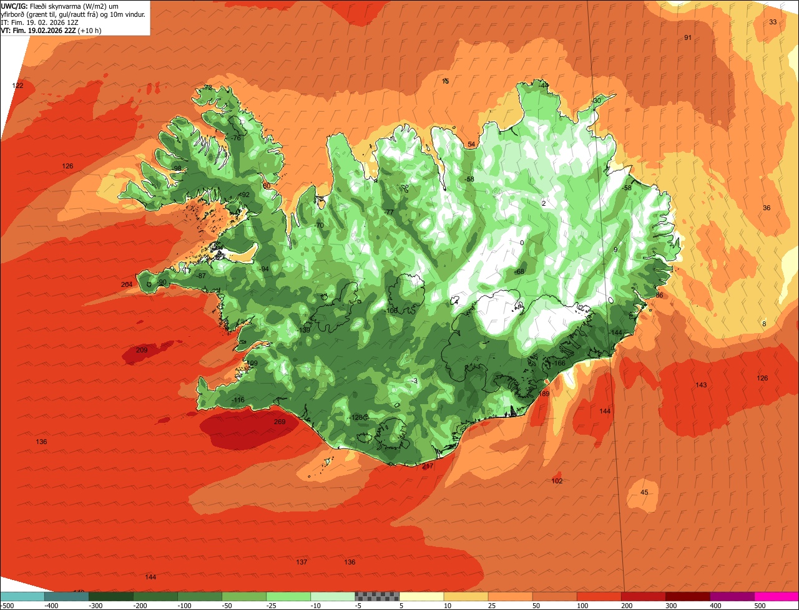
Task: Pick the dark maroon 300 to 400 swatch
Action: (x=687, y=596)
